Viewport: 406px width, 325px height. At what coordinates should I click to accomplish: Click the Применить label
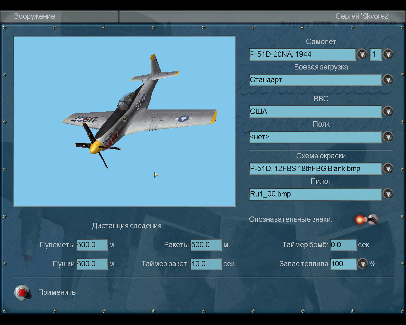click(57, 292)
